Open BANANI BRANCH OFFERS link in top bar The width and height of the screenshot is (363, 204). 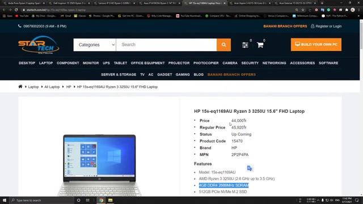(x=285, y=26)
